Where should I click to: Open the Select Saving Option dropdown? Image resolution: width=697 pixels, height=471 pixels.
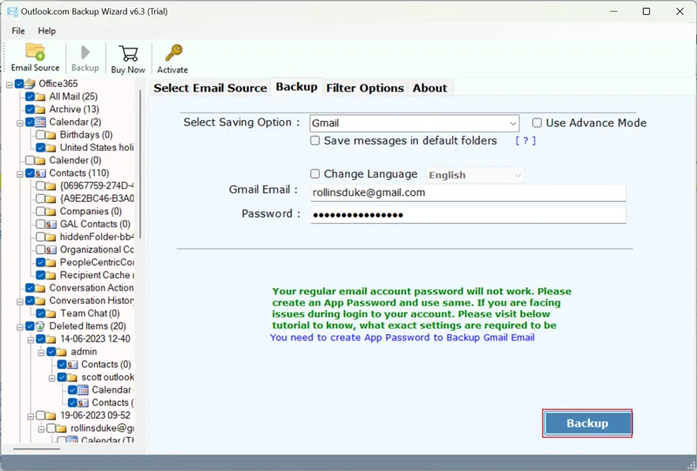tap(415, 123)
